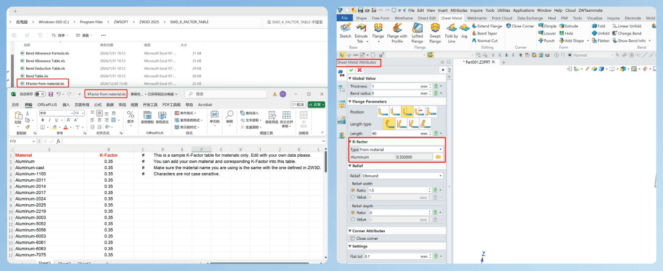Click the Bend Taper tool
The image size is (663, 271).
coord(485,34)
